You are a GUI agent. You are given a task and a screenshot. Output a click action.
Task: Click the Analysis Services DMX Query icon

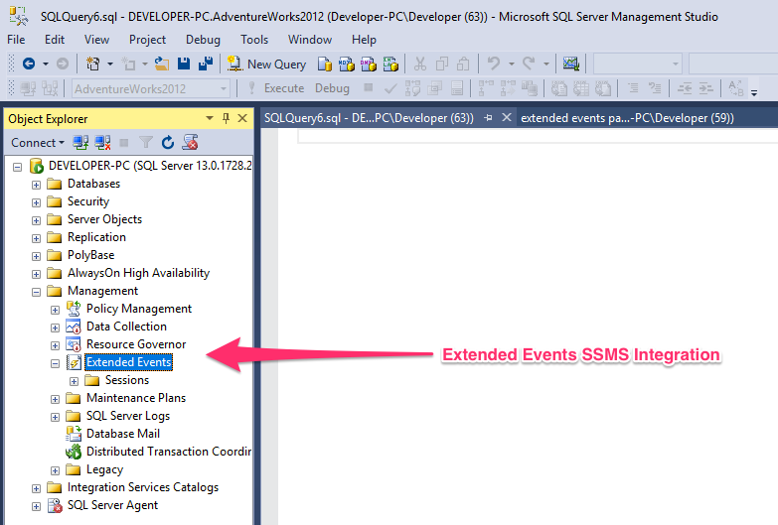pyautogui.click(x=369, y=64)
